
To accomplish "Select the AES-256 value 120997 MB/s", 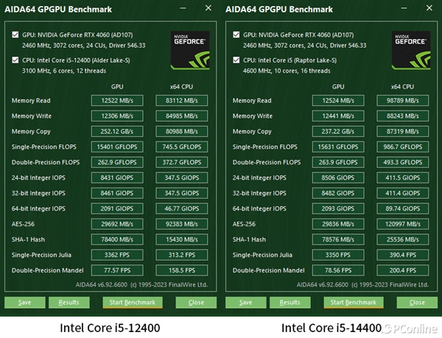I will click(403, 224).
